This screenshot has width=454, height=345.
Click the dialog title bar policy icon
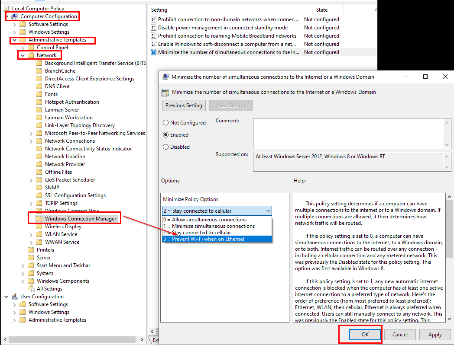click(165, 77)
